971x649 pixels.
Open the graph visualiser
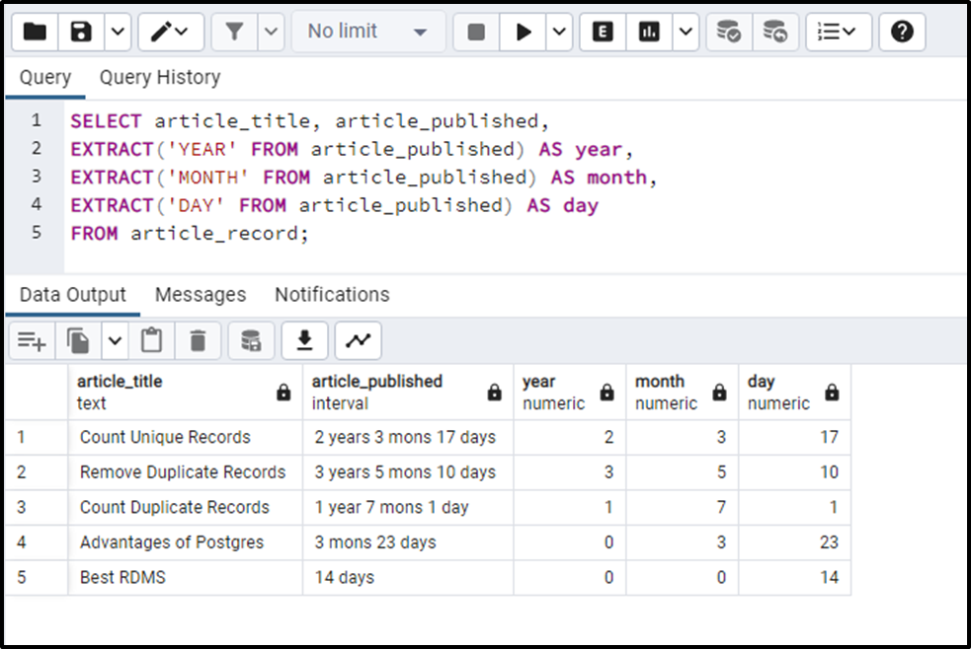(x=358, y=339)
